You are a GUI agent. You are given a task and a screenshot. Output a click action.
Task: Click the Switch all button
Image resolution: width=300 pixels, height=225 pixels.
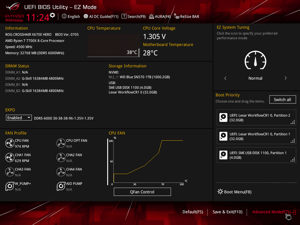coord(283,100)
